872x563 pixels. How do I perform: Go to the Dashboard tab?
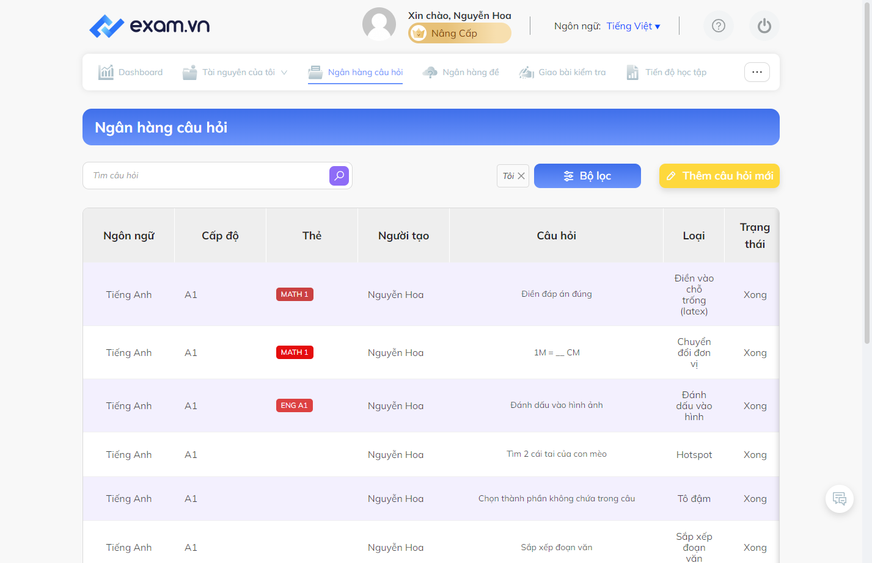coord(131,72)
